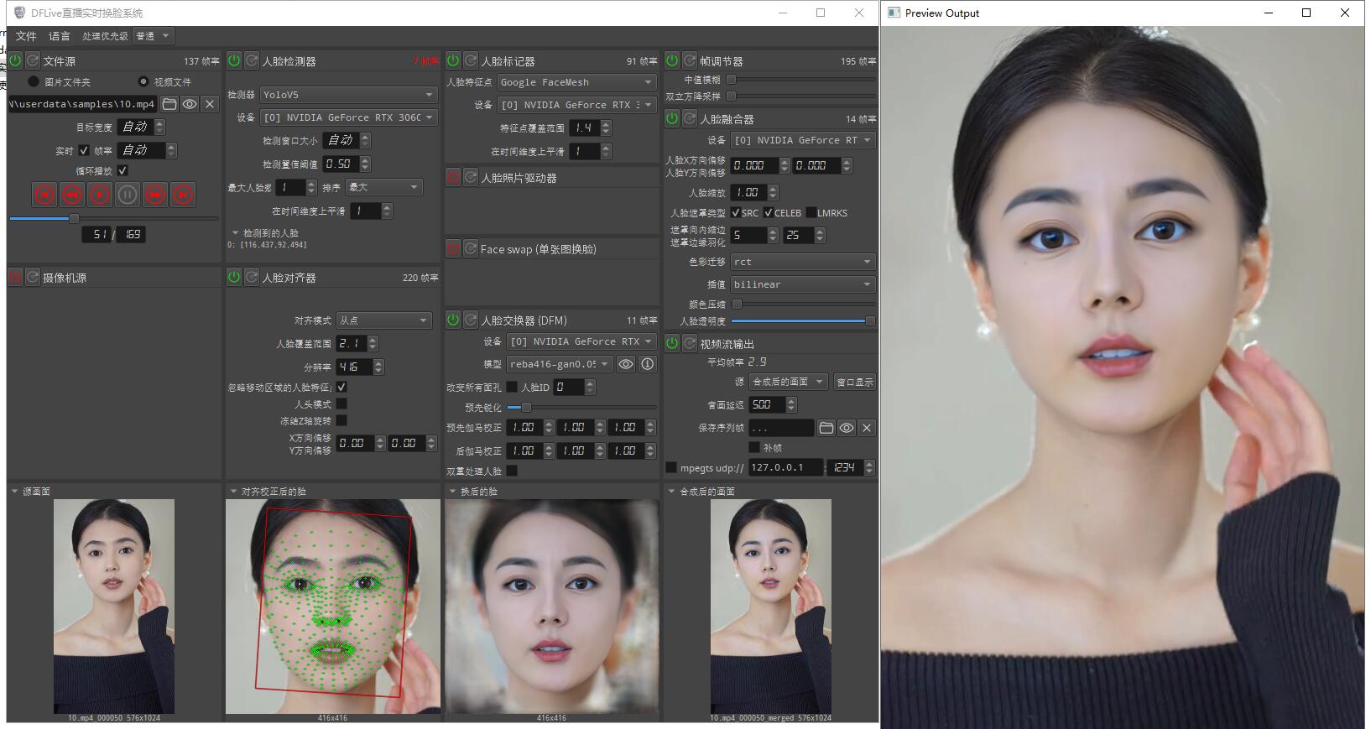Turn off the 文件源 module power icon
The image size is (1371, 729).
[x=15, y=60]
